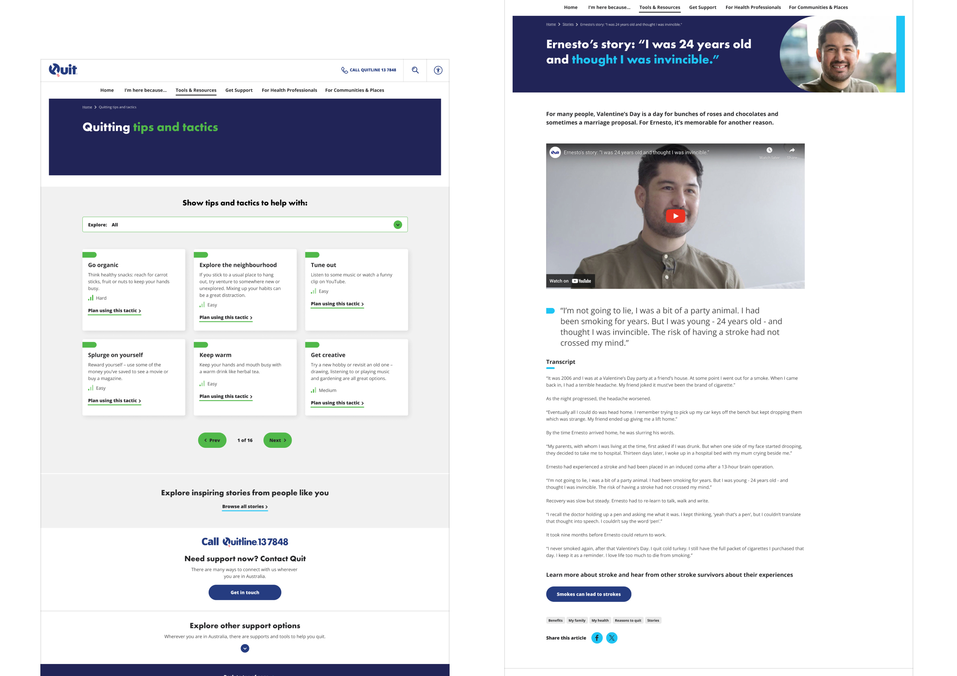Share article via Facebook icon
957x676 pixels.
coord(596,638)
